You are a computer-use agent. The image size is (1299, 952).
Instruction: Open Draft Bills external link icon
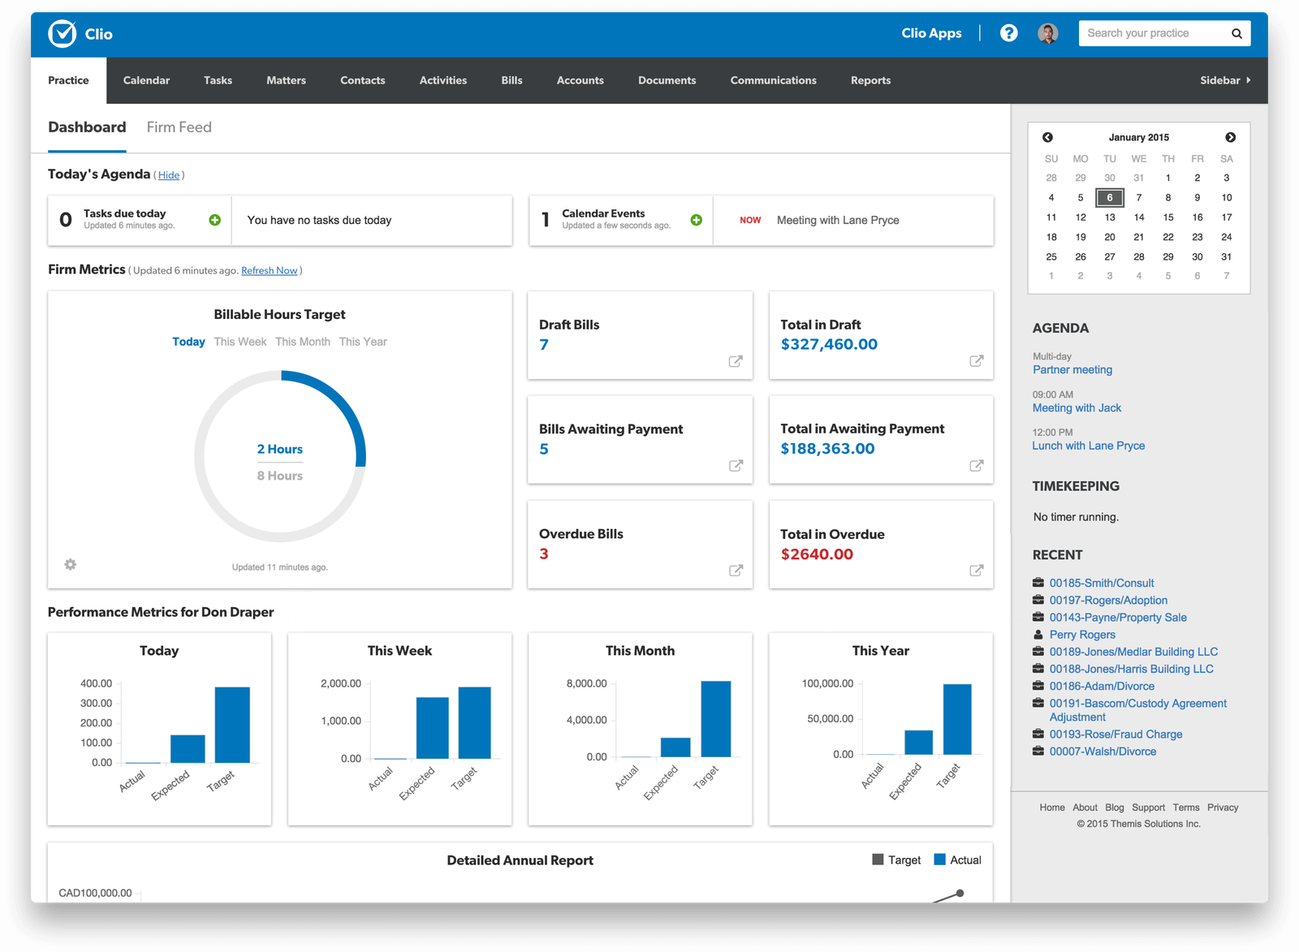(x=736, y=361)
